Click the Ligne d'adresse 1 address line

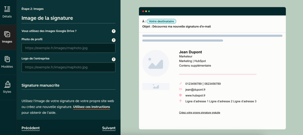pos(221,101)
